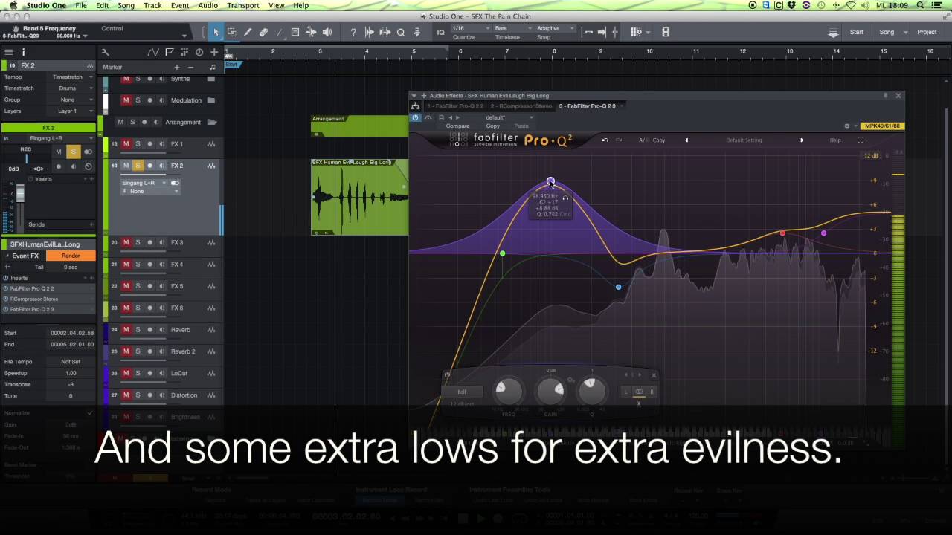The height and width of the screenshot is (535, 952).
Task: Select the Eraser tool
Action: (x=263, y=32)
